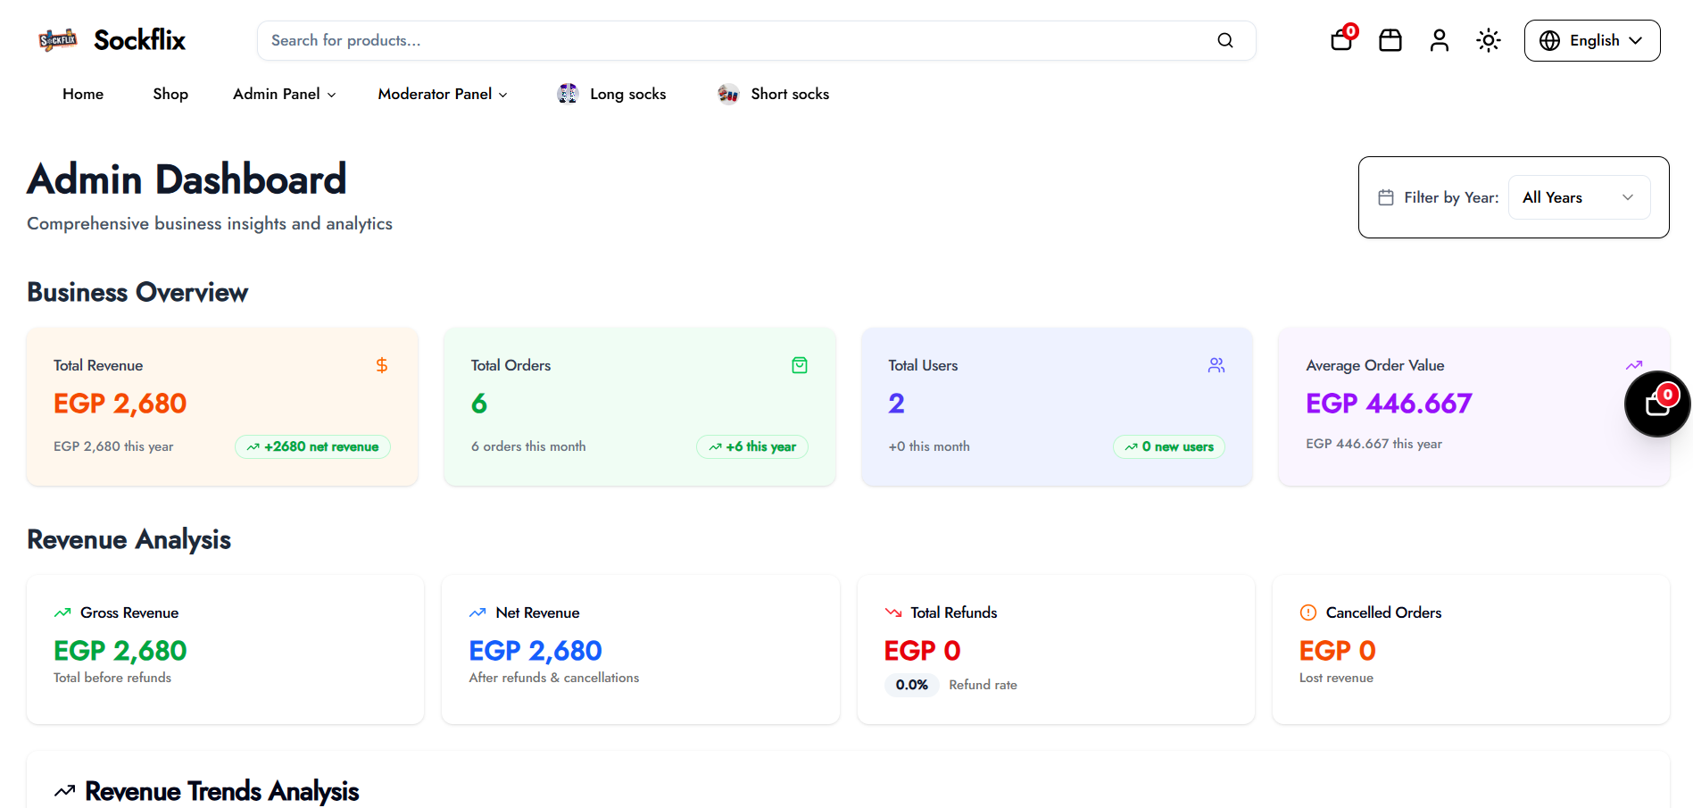
Task: Click the Total Refunds downtrend icon
Action: tap(893, 612)
